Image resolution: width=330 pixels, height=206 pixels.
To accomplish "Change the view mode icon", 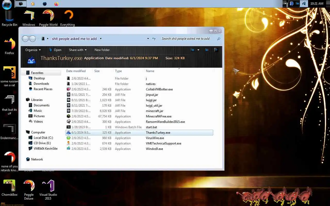I will coord(193,50).
